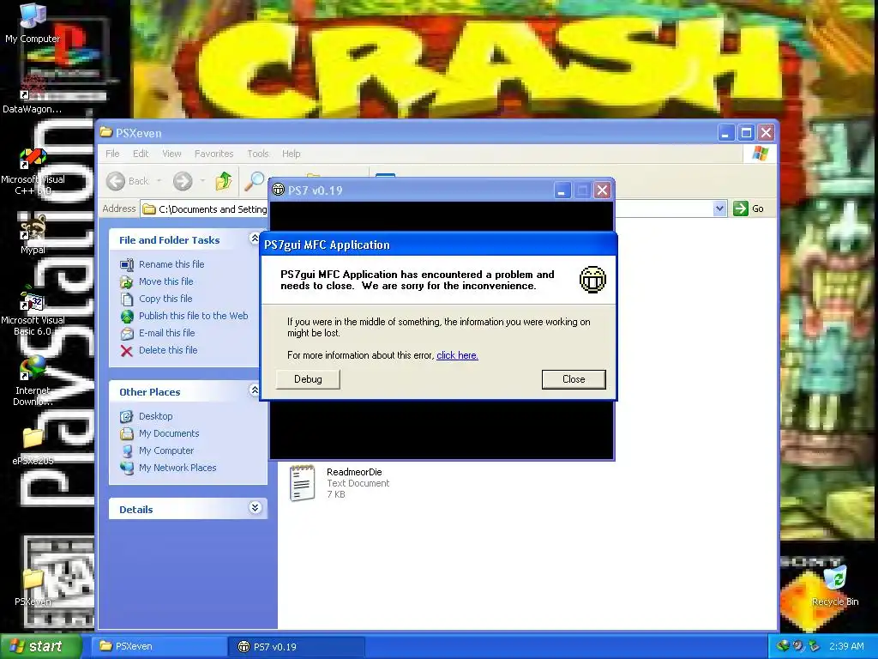This screenshot has width=878, height=659.
Task: Open Recycle Bin on desktop
Action: [835, 585]
